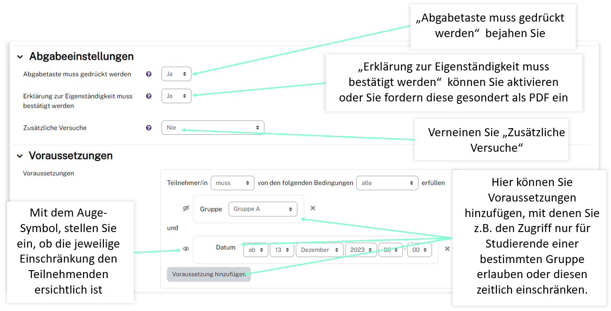Remove the Gruppe condition with X icon
Screen dimensions: 611x311
click(313, 208)
